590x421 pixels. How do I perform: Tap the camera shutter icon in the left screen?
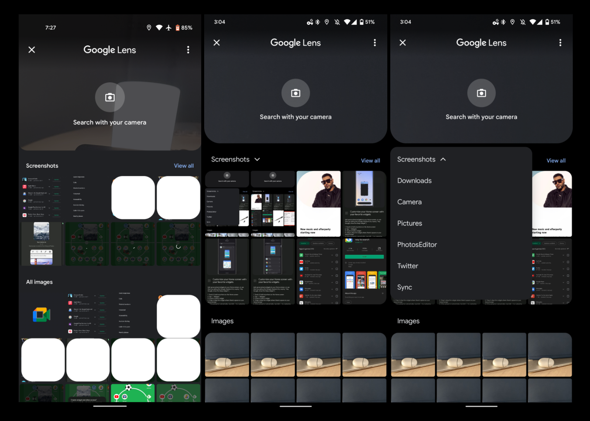point(110,97)
